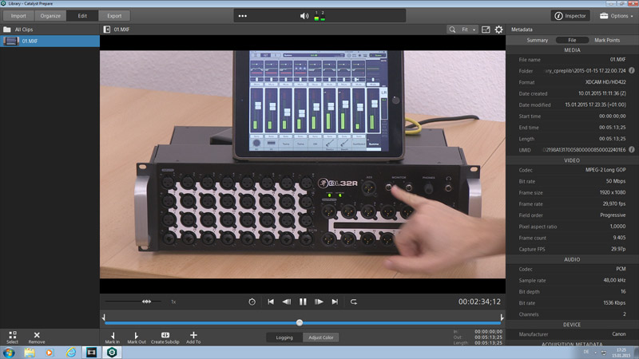639x359 pixels.
Task: Click the Logging button
Action: [x=284, y=337]
